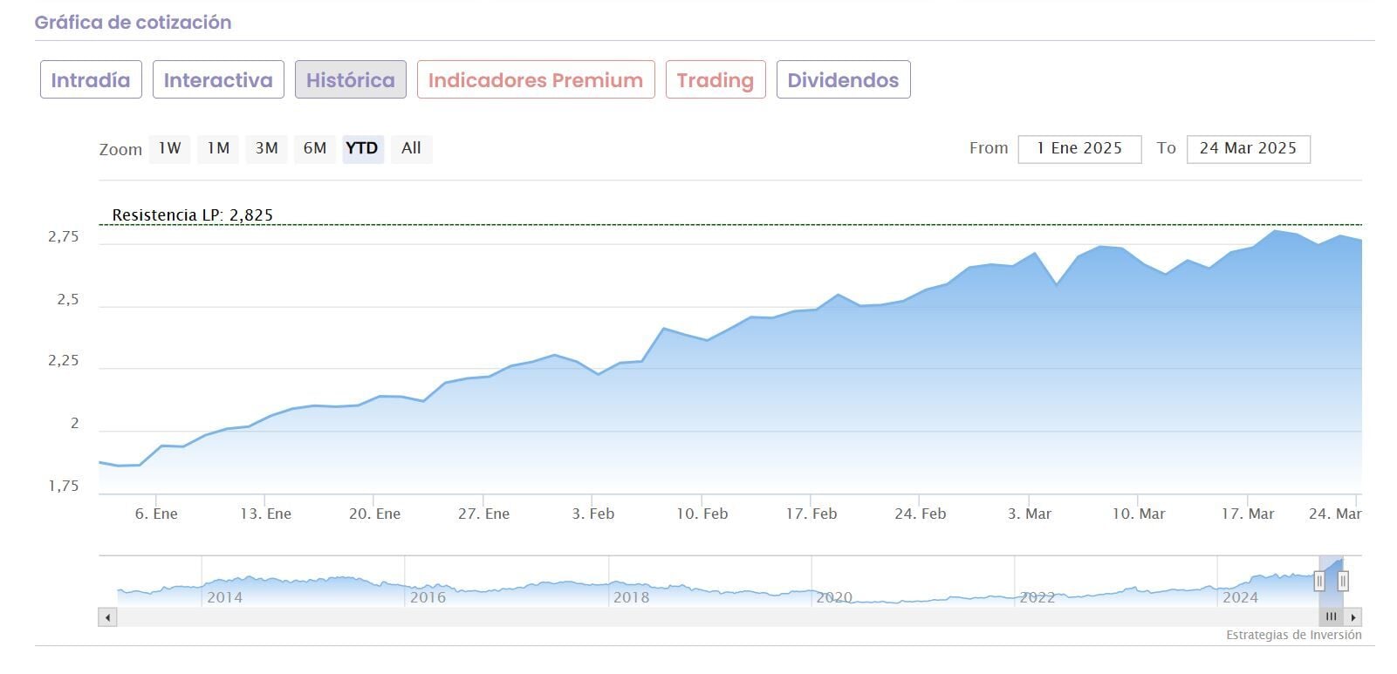
Task: Open the Interactiva chart tab
Action: (x=218, y=80)
